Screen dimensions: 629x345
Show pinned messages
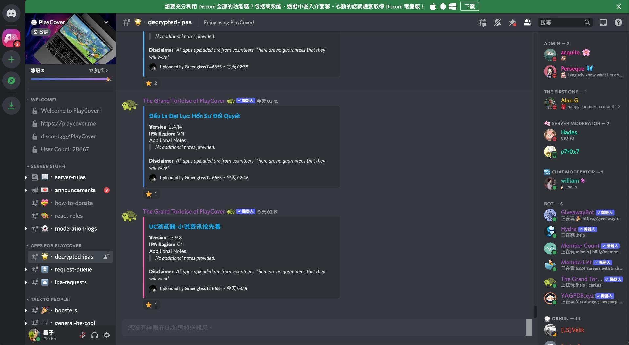click(512, 22)
